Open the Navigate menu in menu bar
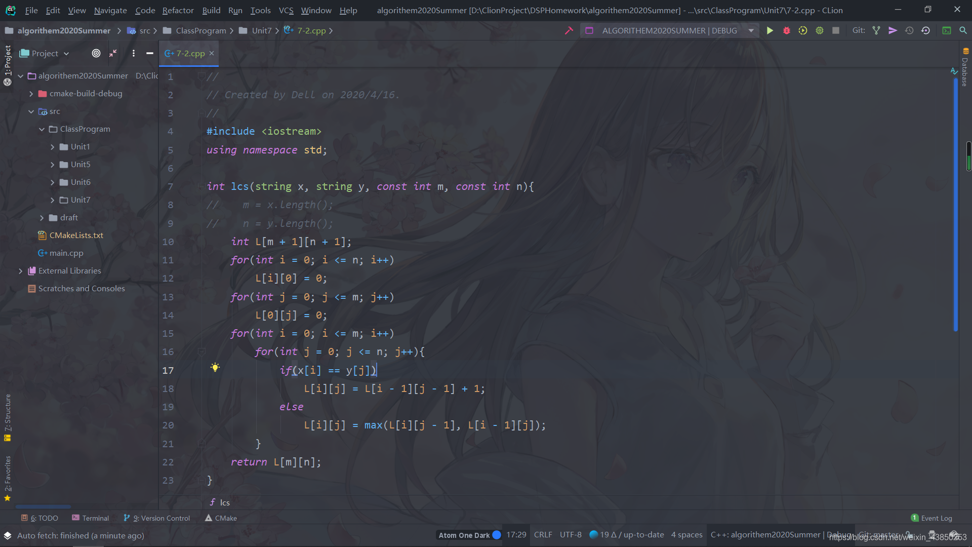972x547 pixels. pyautogui.click(x=110, y=10)
